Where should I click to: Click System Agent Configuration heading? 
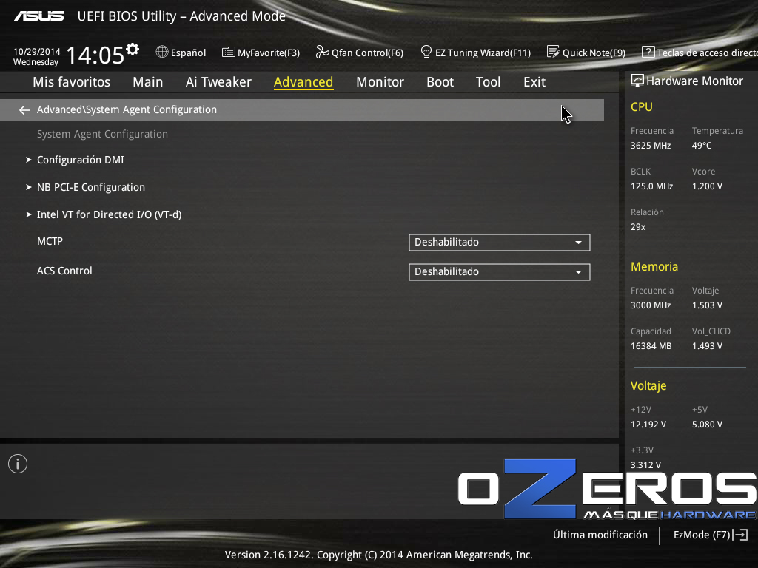(102, 135)
